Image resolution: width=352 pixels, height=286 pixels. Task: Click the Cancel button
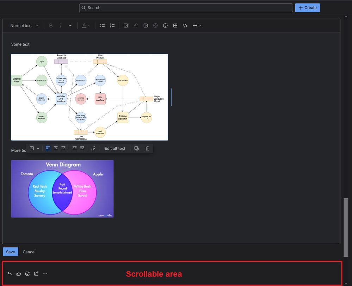pos(29,252)
